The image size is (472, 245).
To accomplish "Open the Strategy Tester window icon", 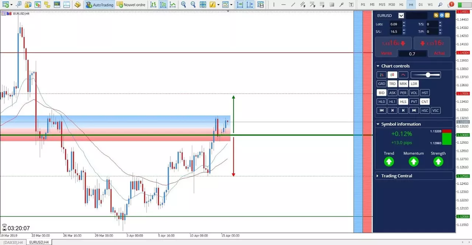I will point(66,5).
